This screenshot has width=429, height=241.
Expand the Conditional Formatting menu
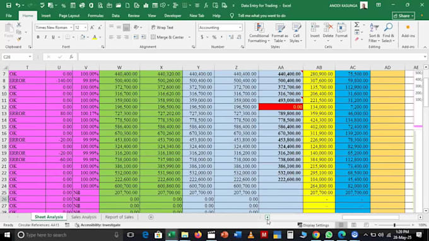click(259, 33)
